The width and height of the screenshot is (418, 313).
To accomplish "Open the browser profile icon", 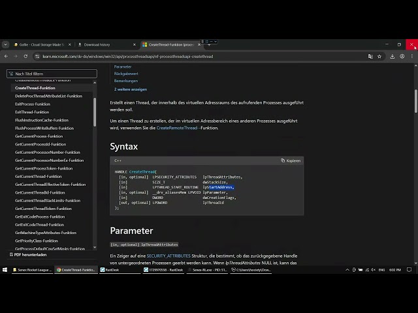I will (x=402, y=57).
